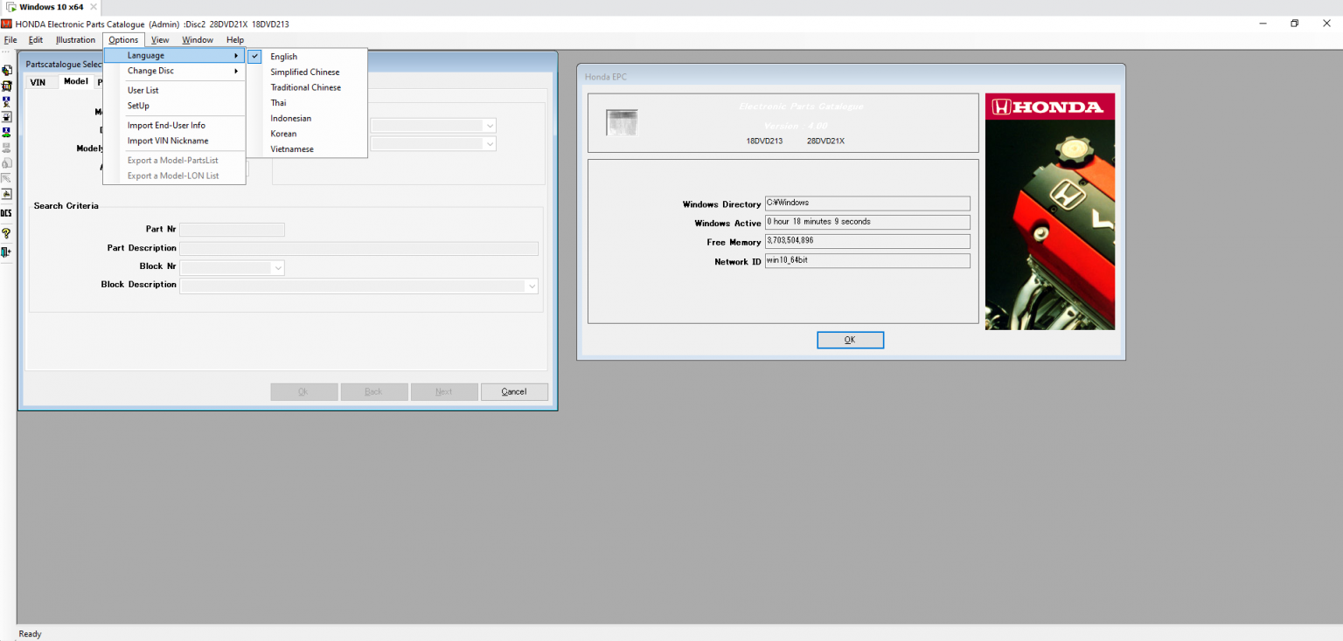
Task: Open the Block Nr dropdown
Action: (x=277, y=267)
